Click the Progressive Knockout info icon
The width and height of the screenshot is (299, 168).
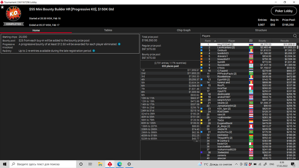point(119,44)
